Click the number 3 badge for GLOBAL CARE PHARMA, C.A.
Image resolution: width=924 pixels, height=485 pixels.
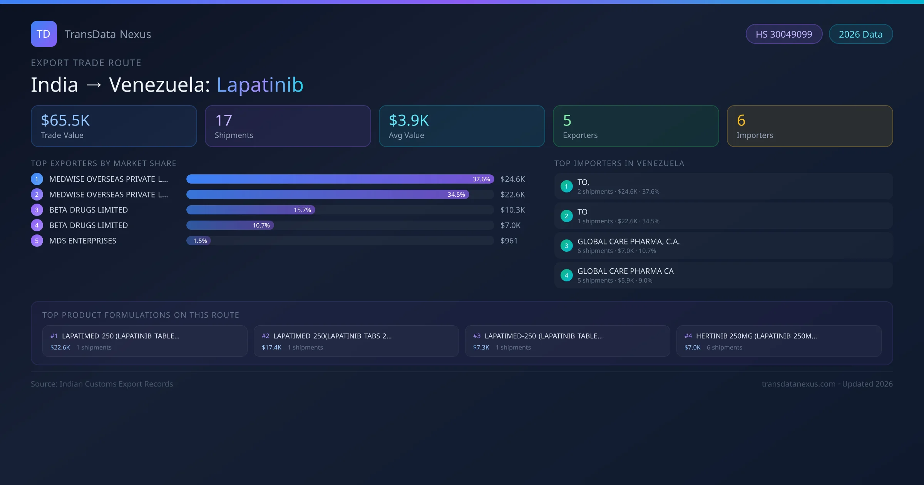coord(566,246)
